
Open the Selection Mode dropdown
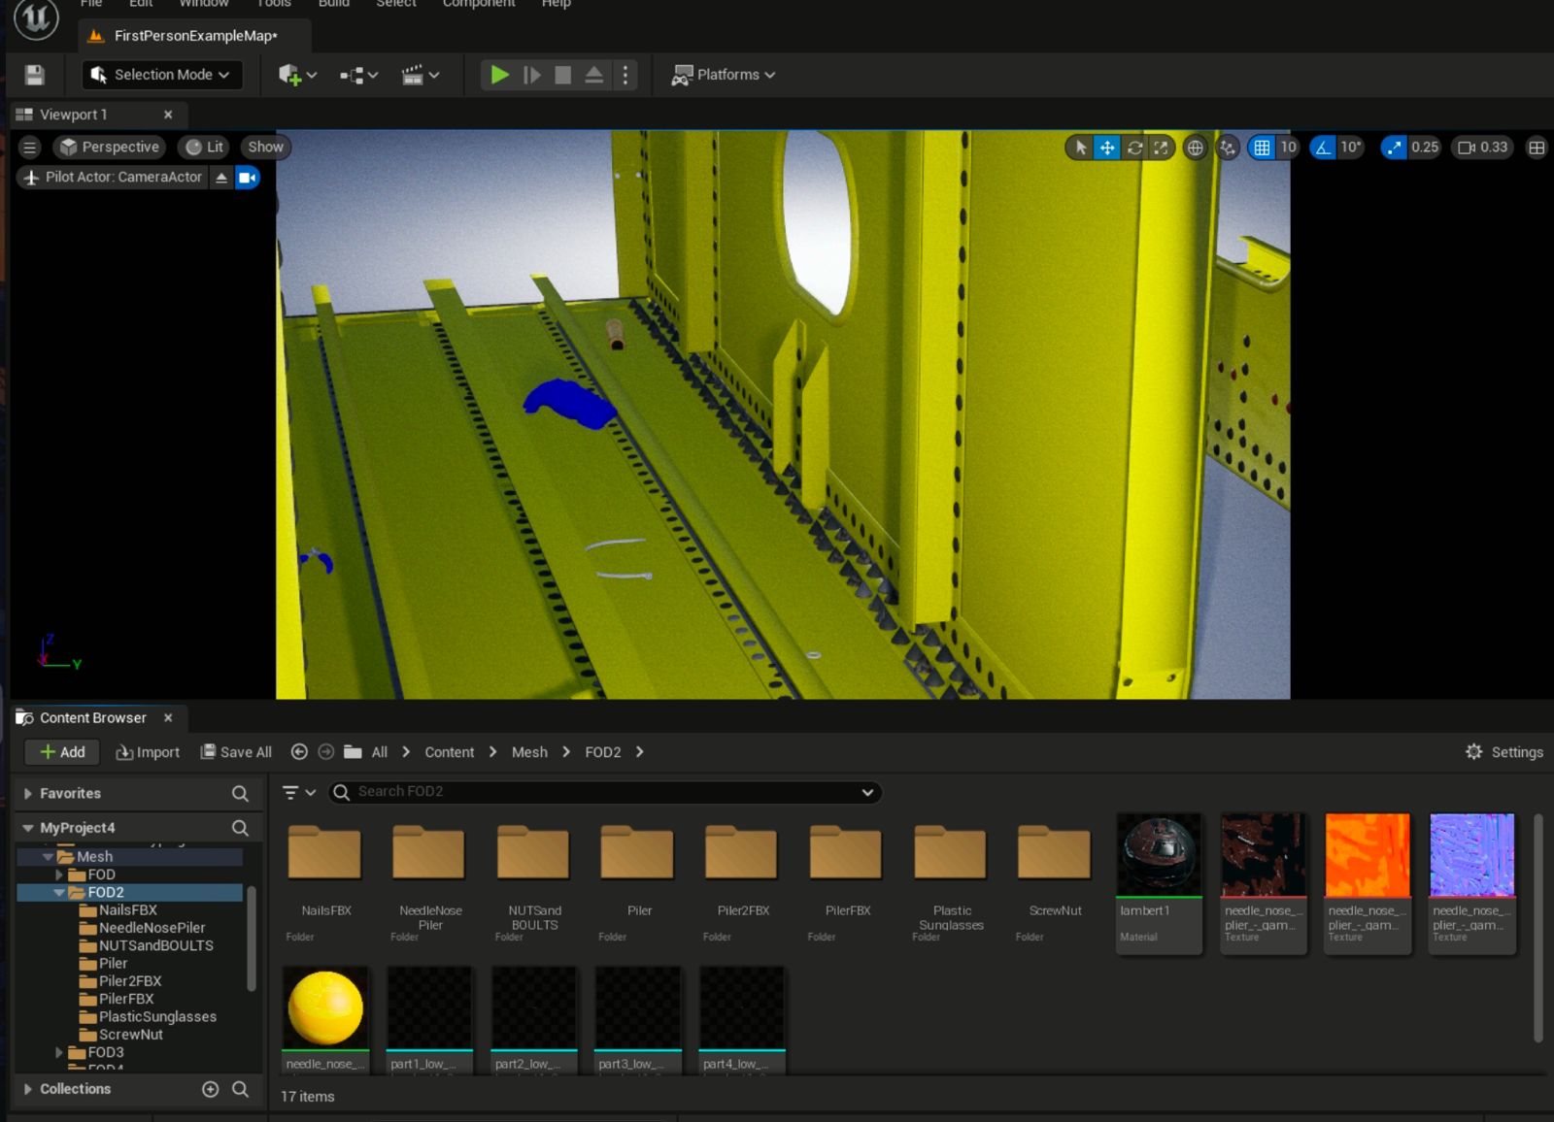point(160,75)
